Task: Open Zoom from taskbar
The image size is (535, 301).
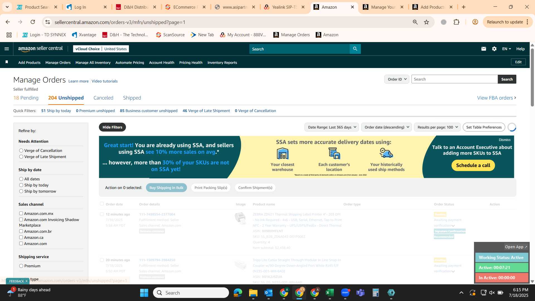Action: [345, 293]
